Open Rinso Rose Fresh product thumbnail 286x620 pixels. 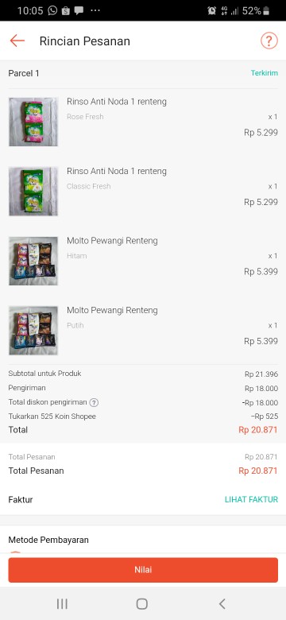[33, 122]
